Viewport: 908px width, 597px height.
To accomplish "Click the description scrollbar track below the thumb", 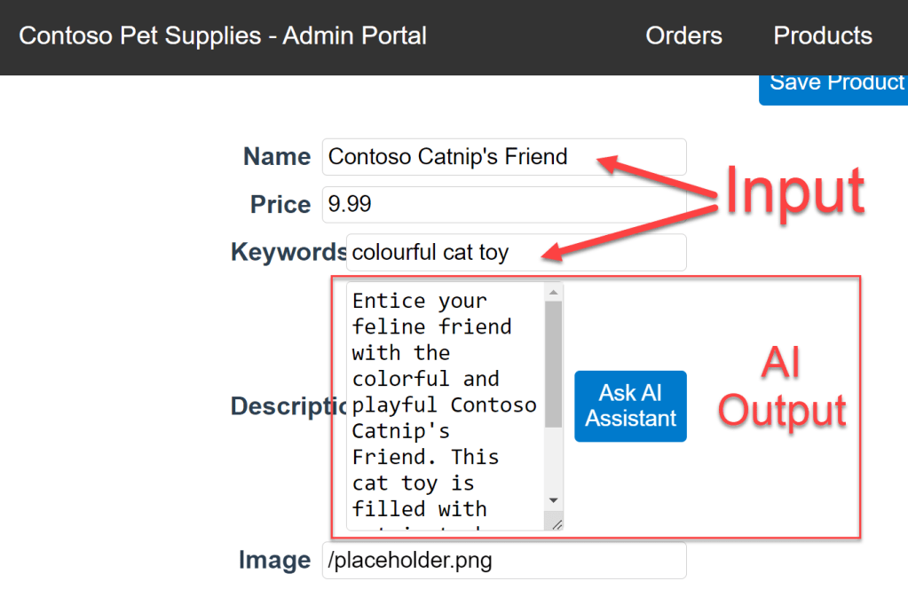I will pos(553,461).
